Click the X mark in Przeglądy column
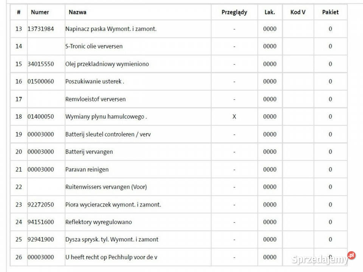 pos(234,116)
